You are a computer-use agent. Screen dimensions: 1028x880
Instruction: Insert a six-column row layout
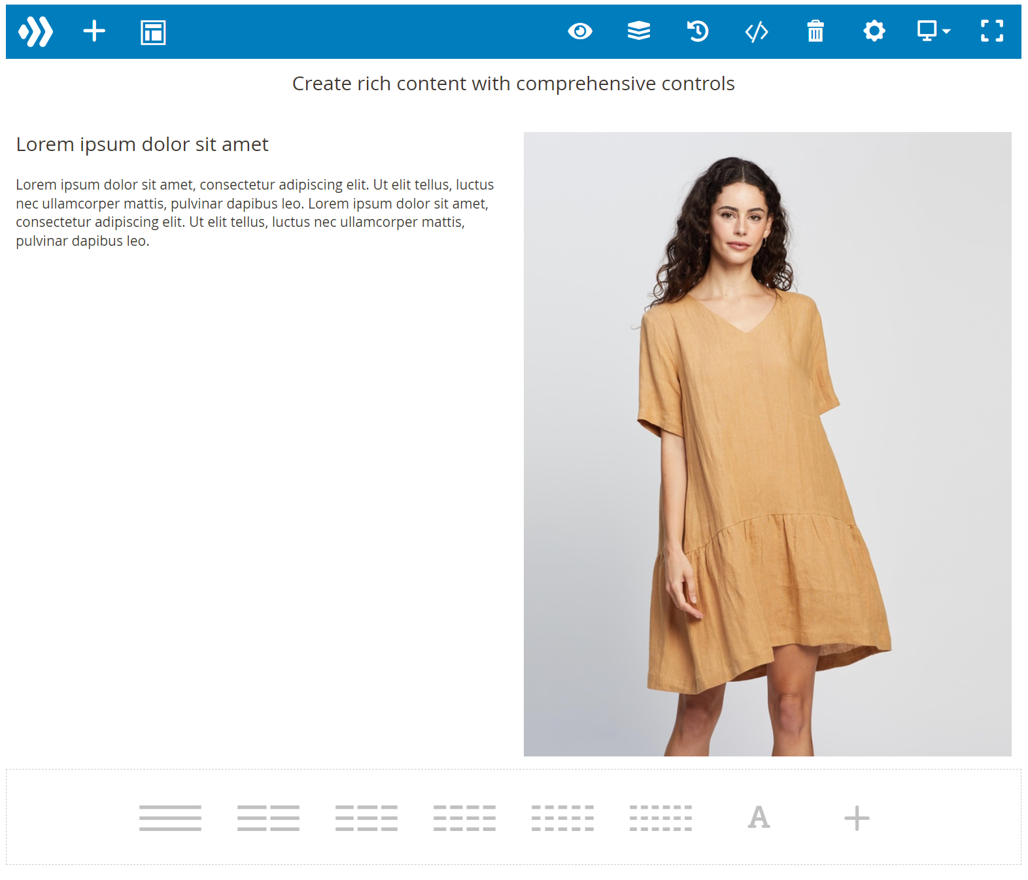pyautogui.click(x=660, y=818)
